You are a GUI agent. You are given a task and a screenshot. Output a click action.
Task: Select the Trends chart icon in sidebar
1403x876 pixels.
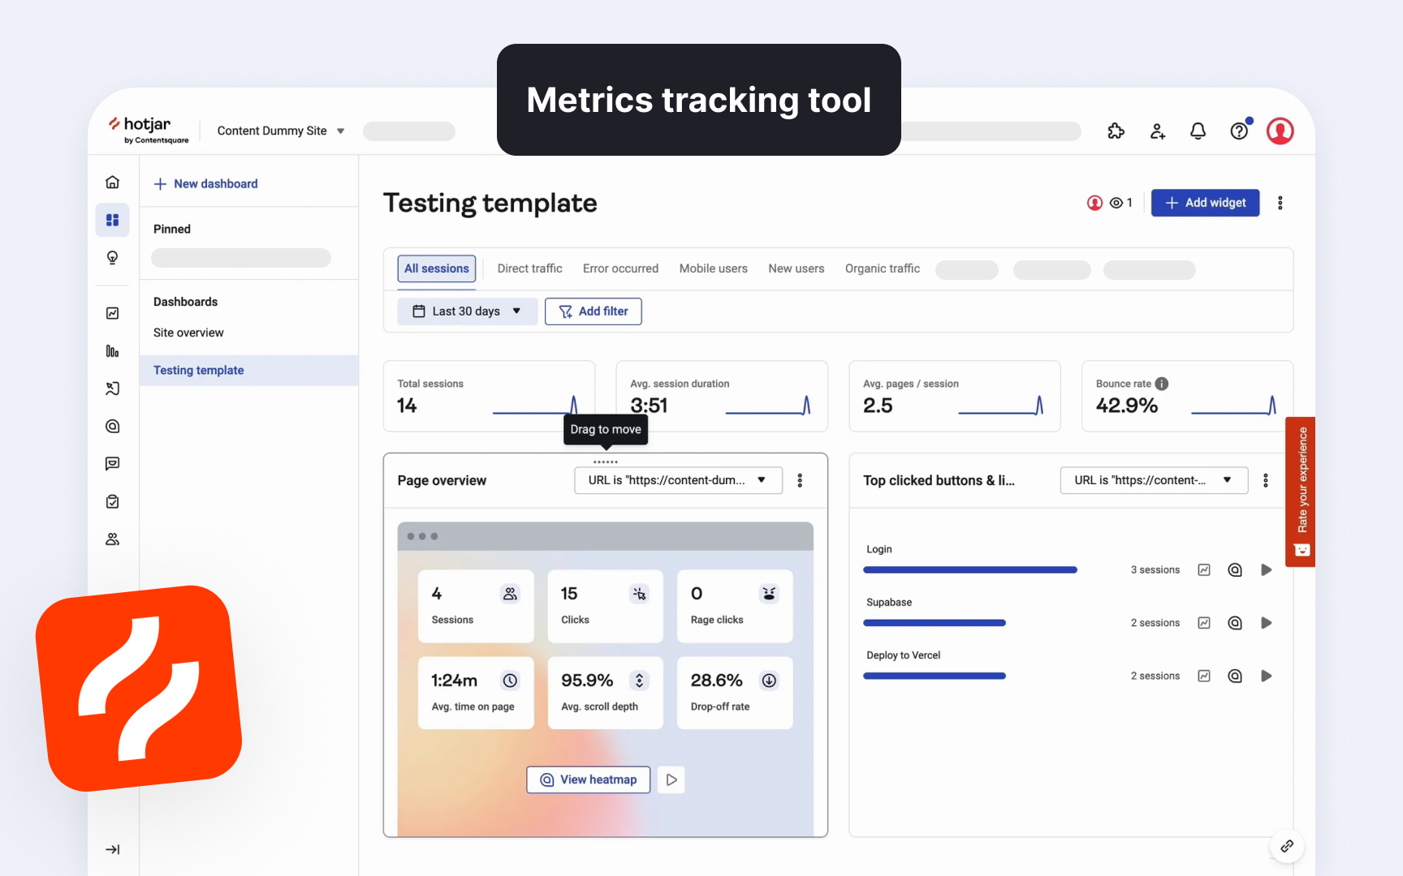click(113, 313)
